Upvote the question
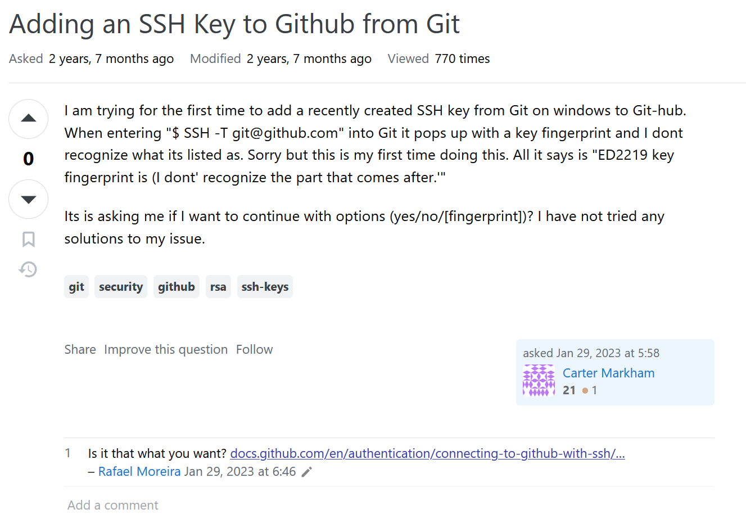The image size is (746, 518). (28, 119)
